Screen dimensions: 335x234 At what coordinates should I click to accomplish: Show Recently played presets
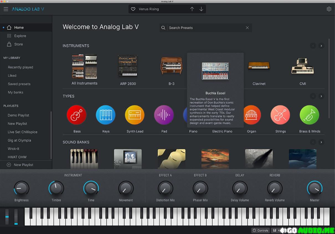click(x=20, y=67)
